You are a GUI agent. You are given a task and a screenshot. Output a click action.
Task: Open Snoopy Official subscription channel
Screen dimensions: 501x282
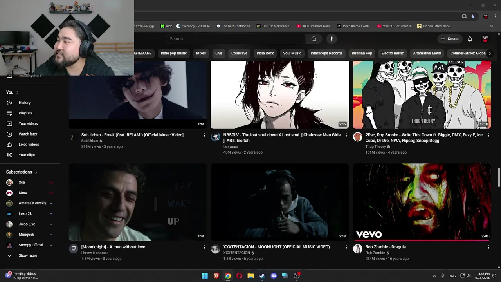[30, 245]
